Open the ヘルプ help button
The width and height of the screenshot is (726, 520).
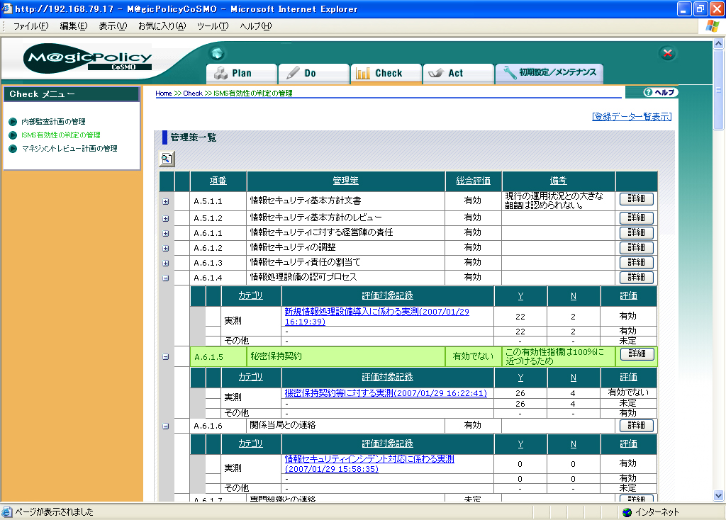click(660, 93)
